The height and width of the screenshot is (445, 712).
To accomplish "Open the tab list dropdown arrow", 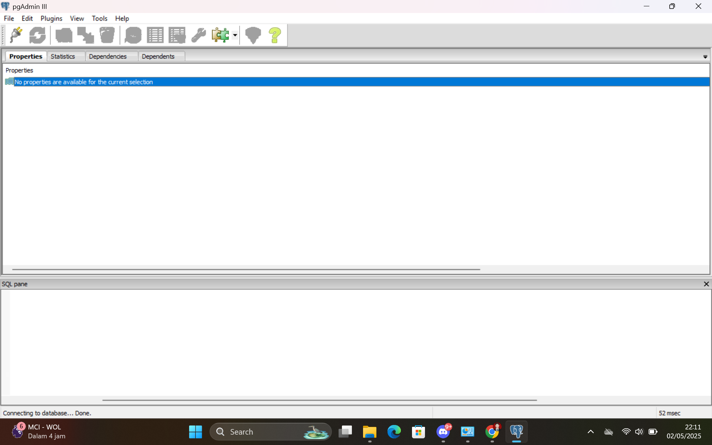I will coord(705,57).
